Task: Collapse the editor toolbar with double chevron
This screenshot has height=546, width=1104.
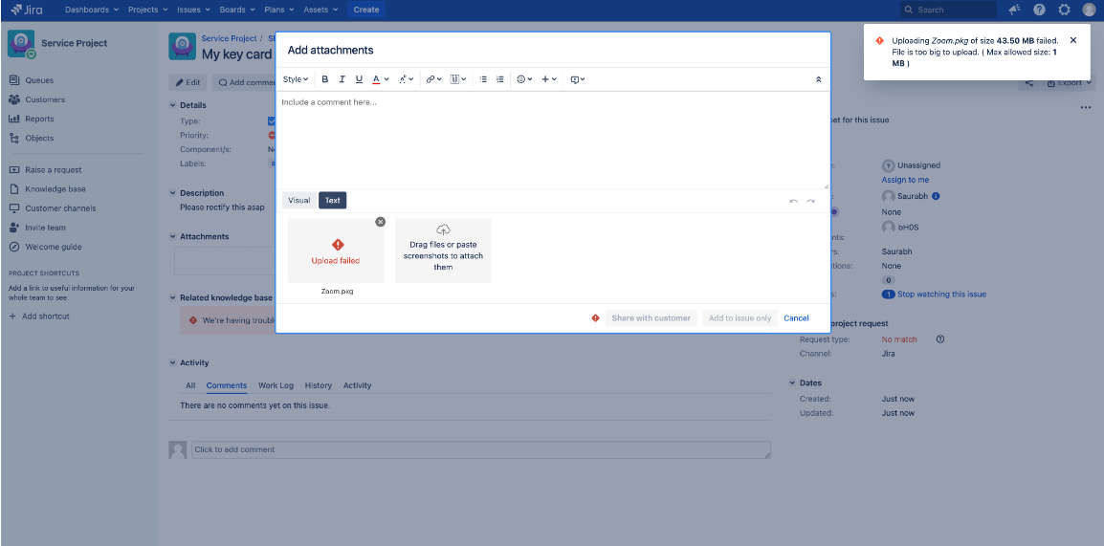Action: [x=818, y=79]
